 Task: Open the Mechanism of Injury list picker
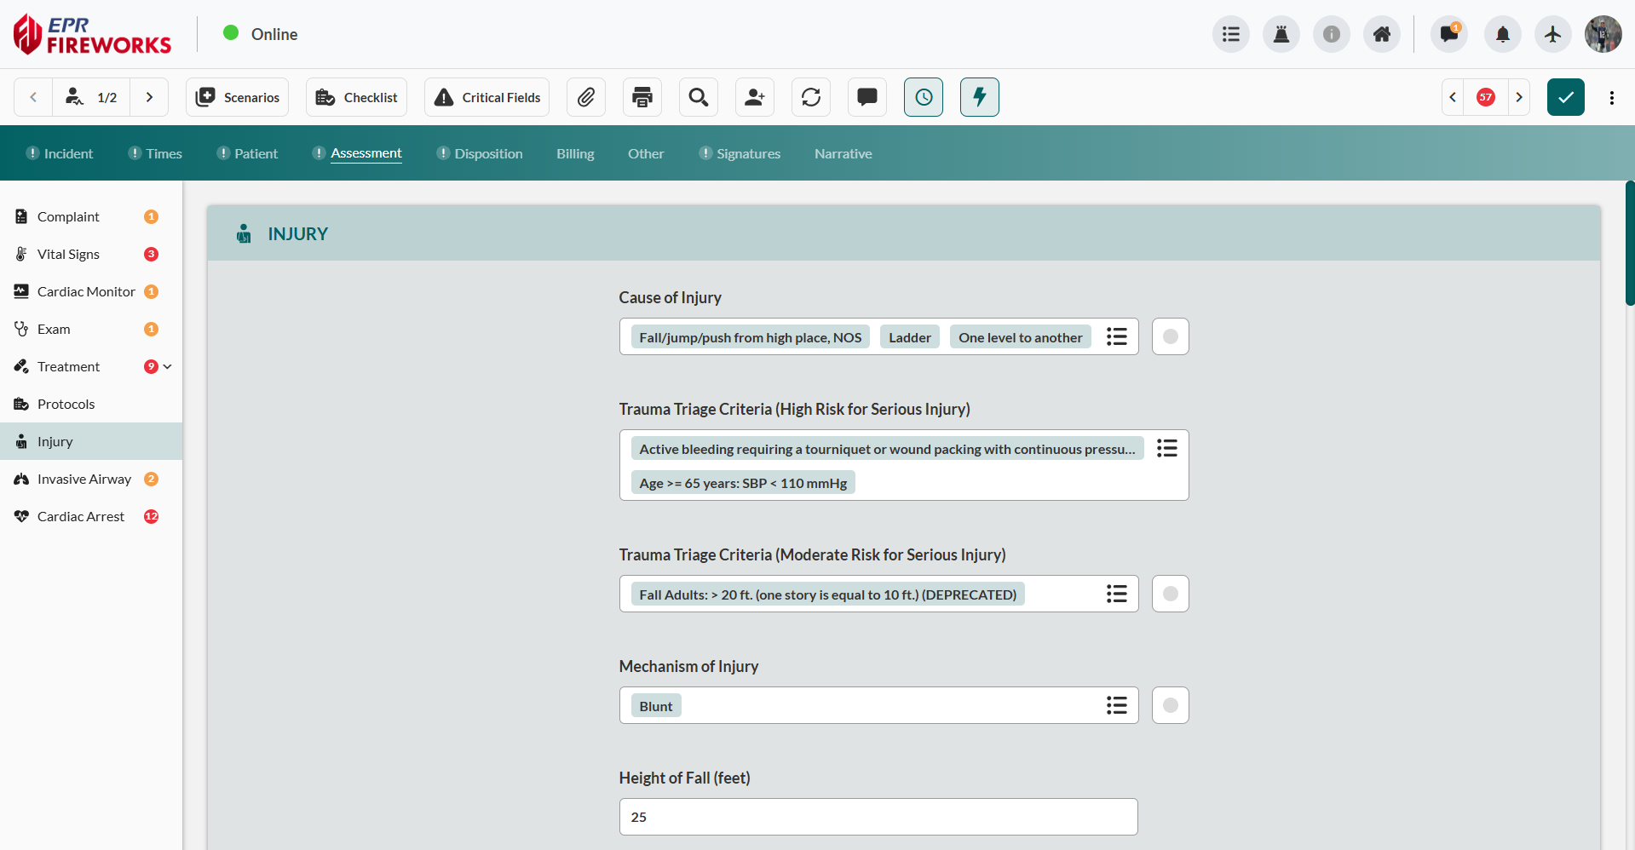[1116, 704]
